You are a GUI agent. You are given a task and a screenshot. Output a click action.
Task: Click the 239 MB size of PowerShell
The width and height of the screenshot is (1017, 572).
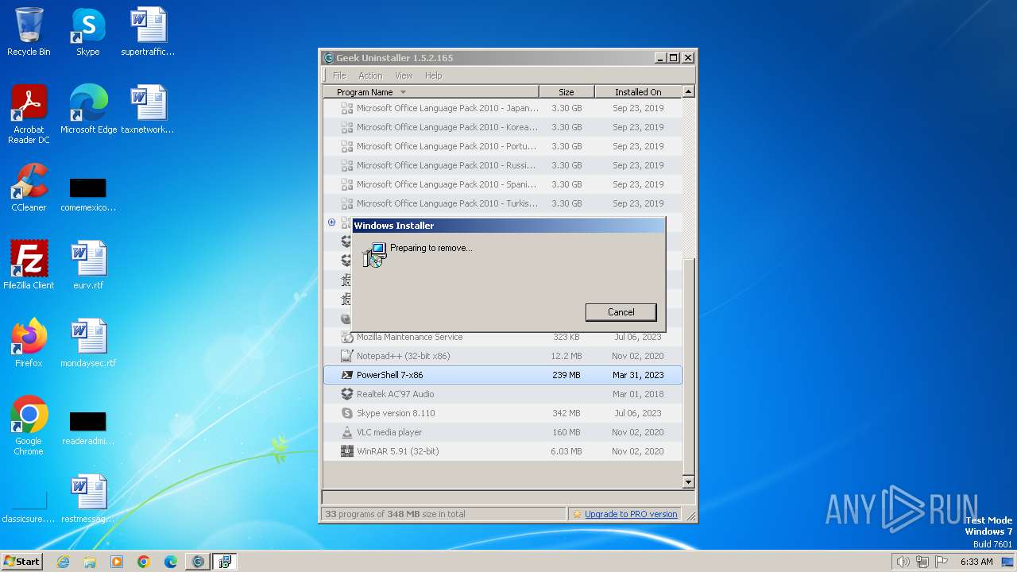[567, 375]
